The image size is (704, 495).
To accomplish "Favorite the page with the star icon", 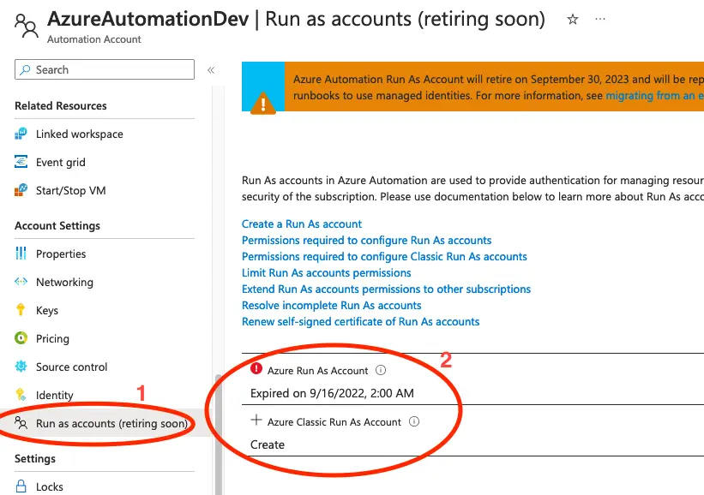I will pos(573,20).
